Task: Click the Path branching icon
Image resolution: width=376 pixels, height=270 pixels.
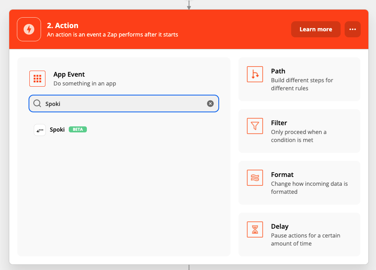Action: click(255, 75)
